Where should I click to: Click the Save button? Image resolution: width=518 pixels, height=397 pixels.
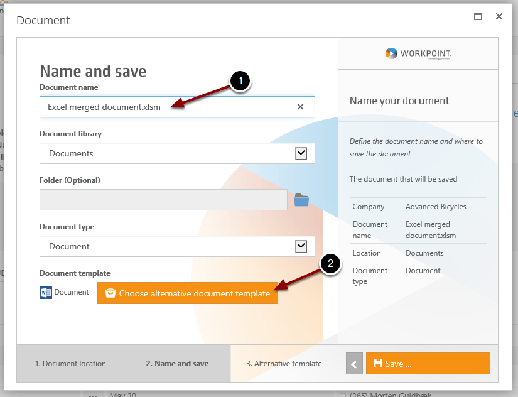pyautogui.click(x=428, y=364)
